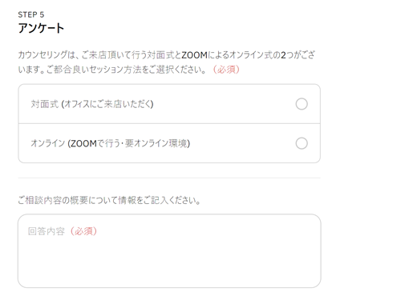Click the divider line between the two options
401x296 pixels.
pyautogui.click(x=169, y=123)
